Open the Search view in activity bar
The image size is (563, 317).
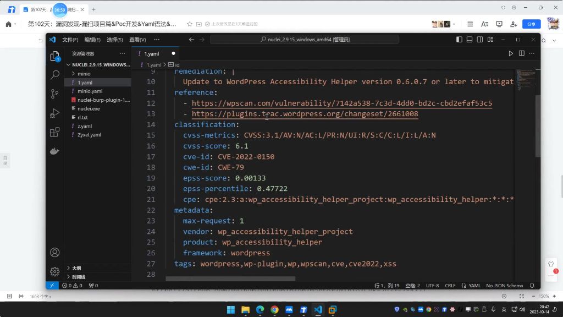pyautogui.click(x=54, y=75)
